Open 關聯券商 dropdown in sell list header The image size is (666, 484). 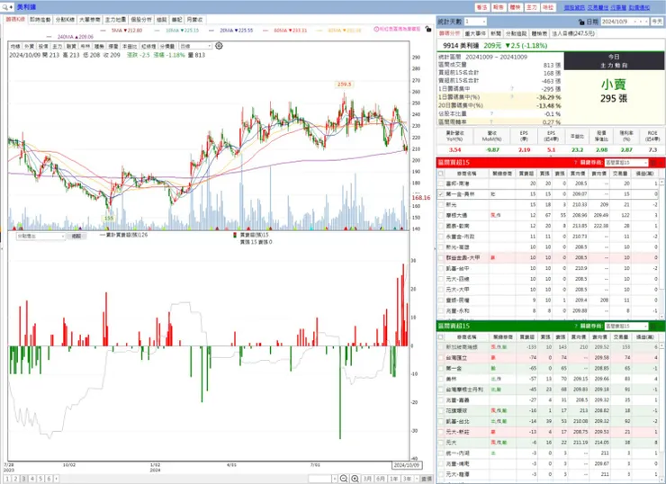(626, 326)
